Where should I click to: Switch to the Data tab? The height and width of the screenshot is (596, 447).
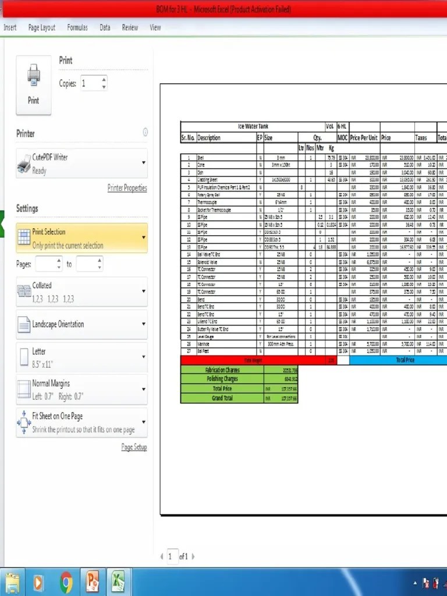105,27
